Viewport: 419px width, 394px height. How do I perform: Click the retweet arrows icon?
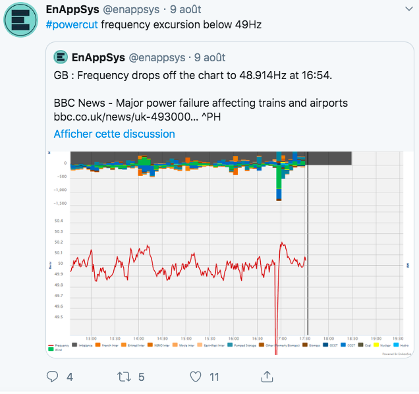[x=124, y=377]
